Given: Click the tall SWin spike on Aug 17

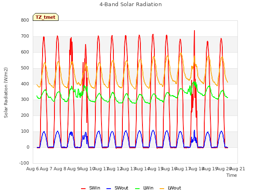Looking at the screenshot, I should [194, 31].
